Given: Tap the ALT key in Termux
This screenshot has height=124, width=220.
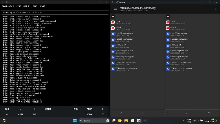Looking at the screenshot, I should [34, 114].
